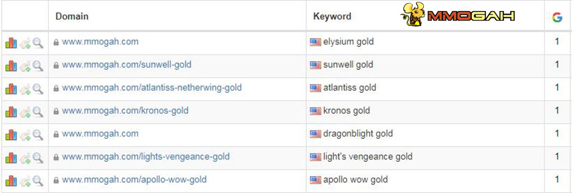Open bar chart icon in elysium gold row
572x193 pixels.
click(x=11, y=43)
